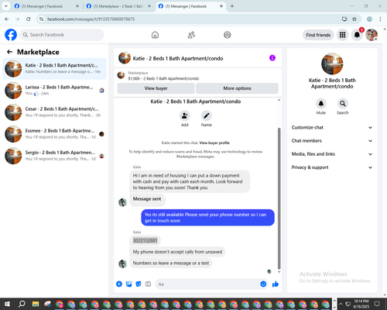The image size is (387, 310).
Task: Click 'Numbers so leave a message' bubble
Action: (171, 263)
